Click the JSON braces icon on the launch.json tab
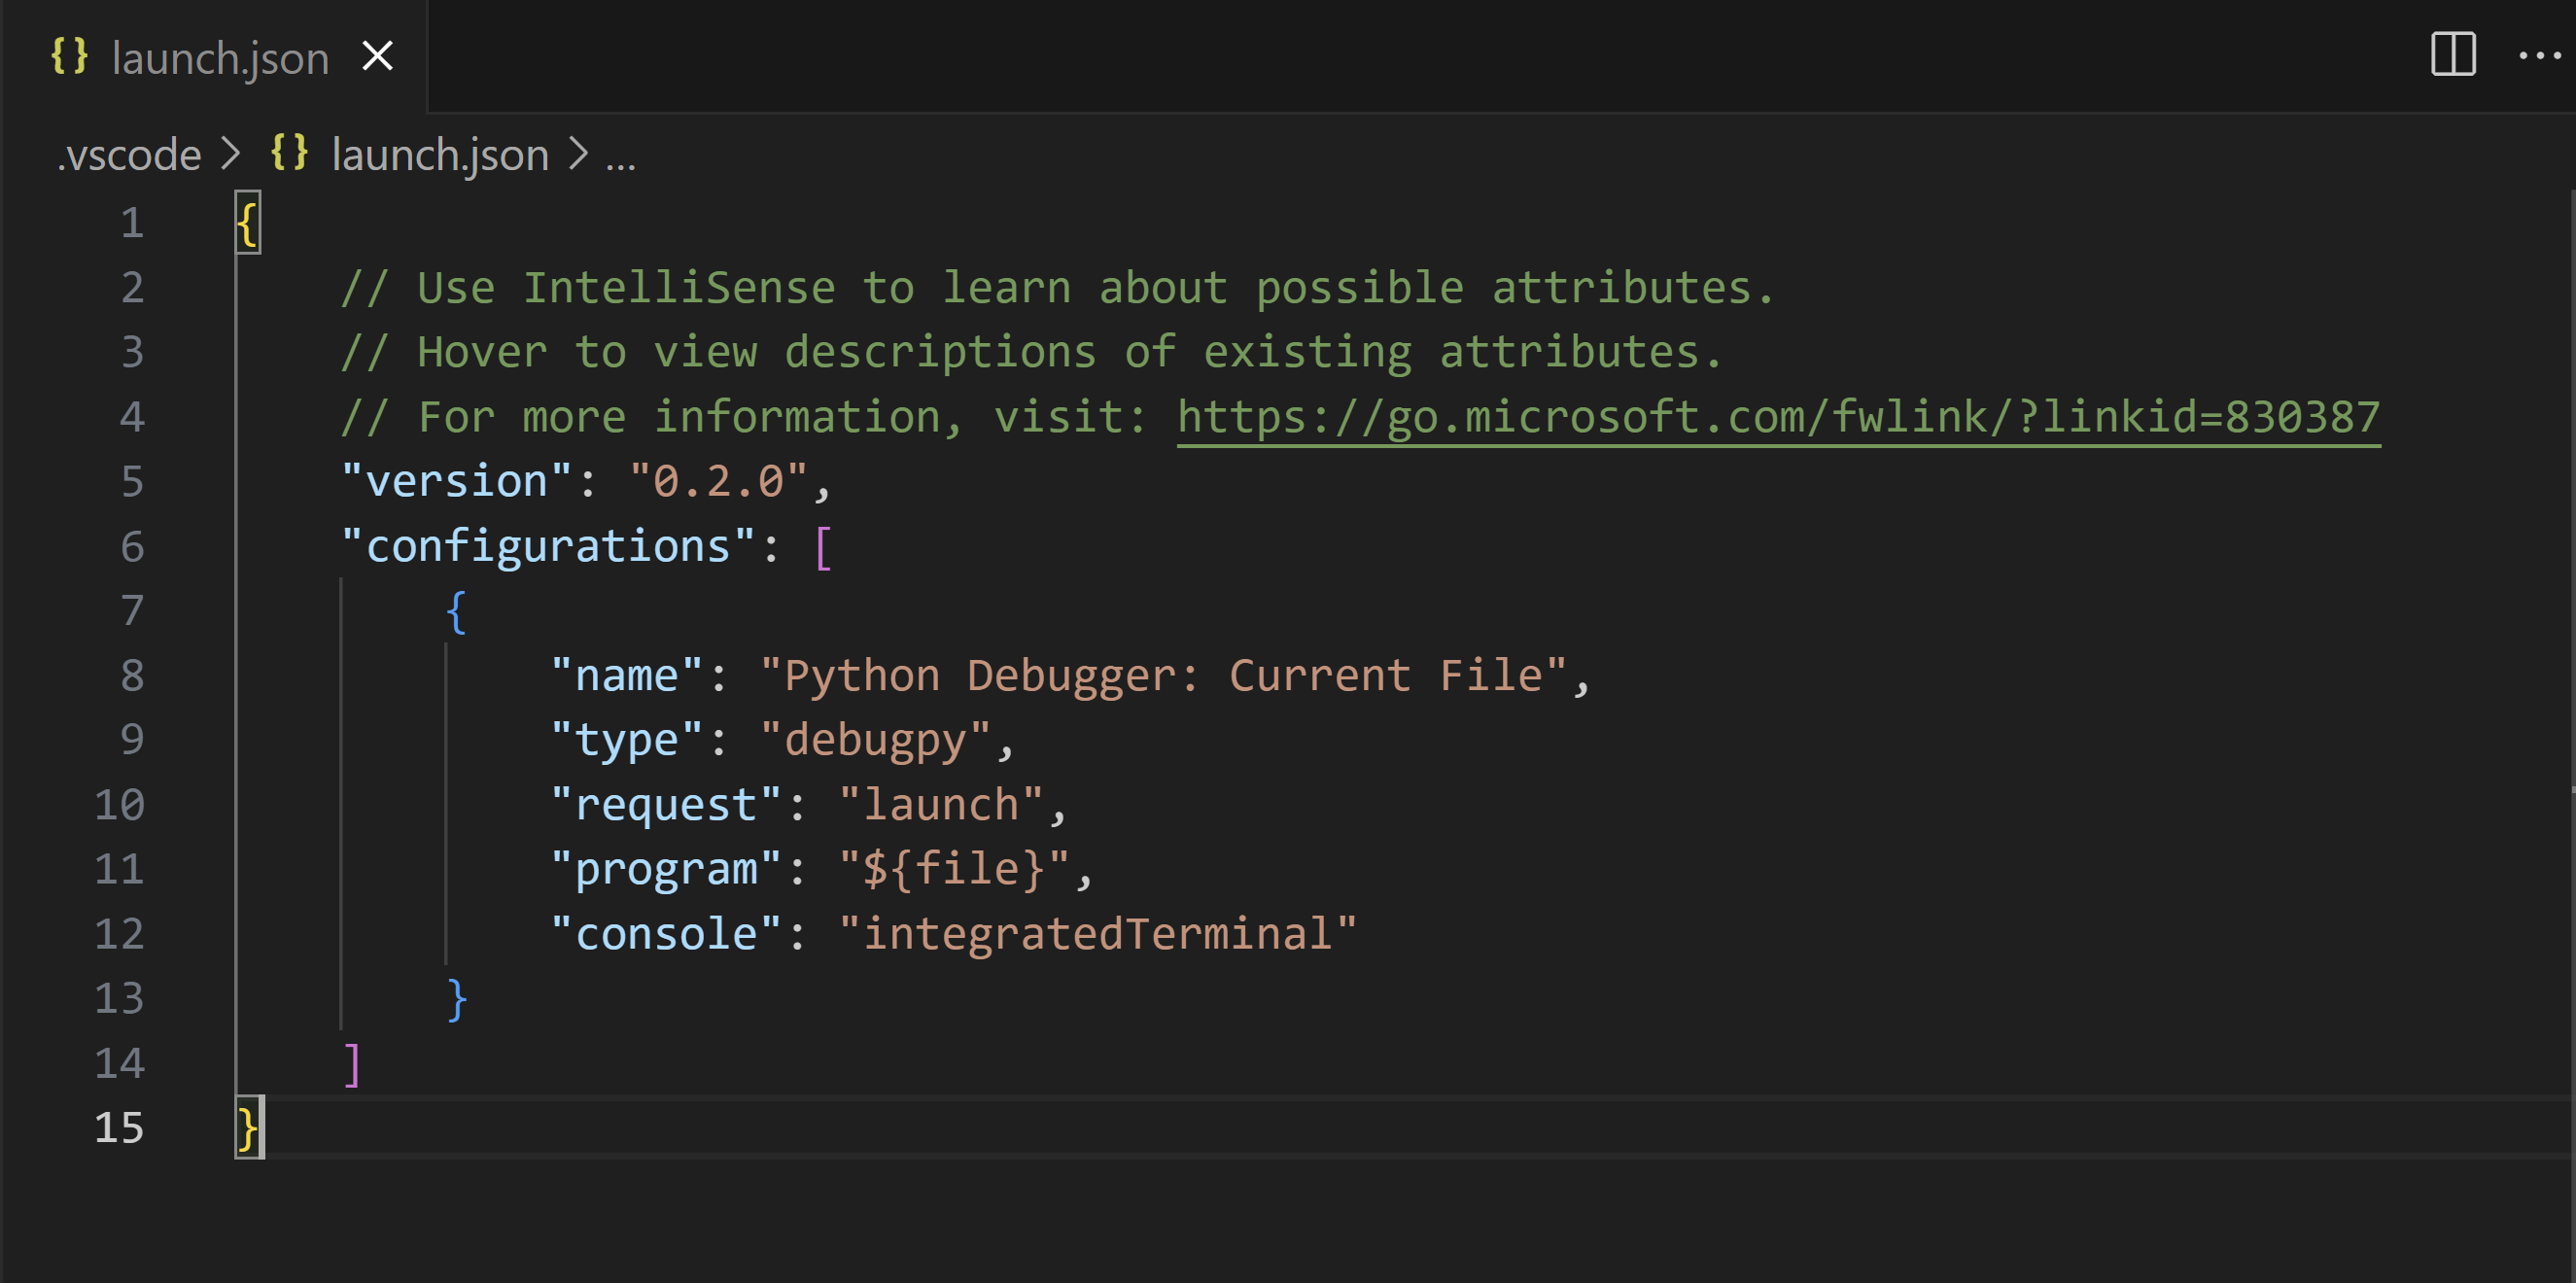Viewport: 2576px width, 1283px height. pos(70,57)
